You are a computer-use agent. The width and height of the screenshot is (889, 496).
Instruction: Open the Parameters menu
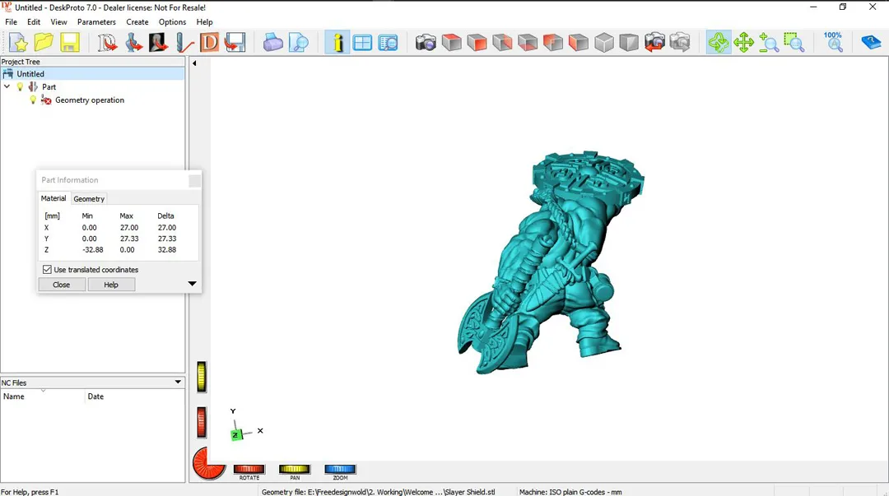(96, 22)
